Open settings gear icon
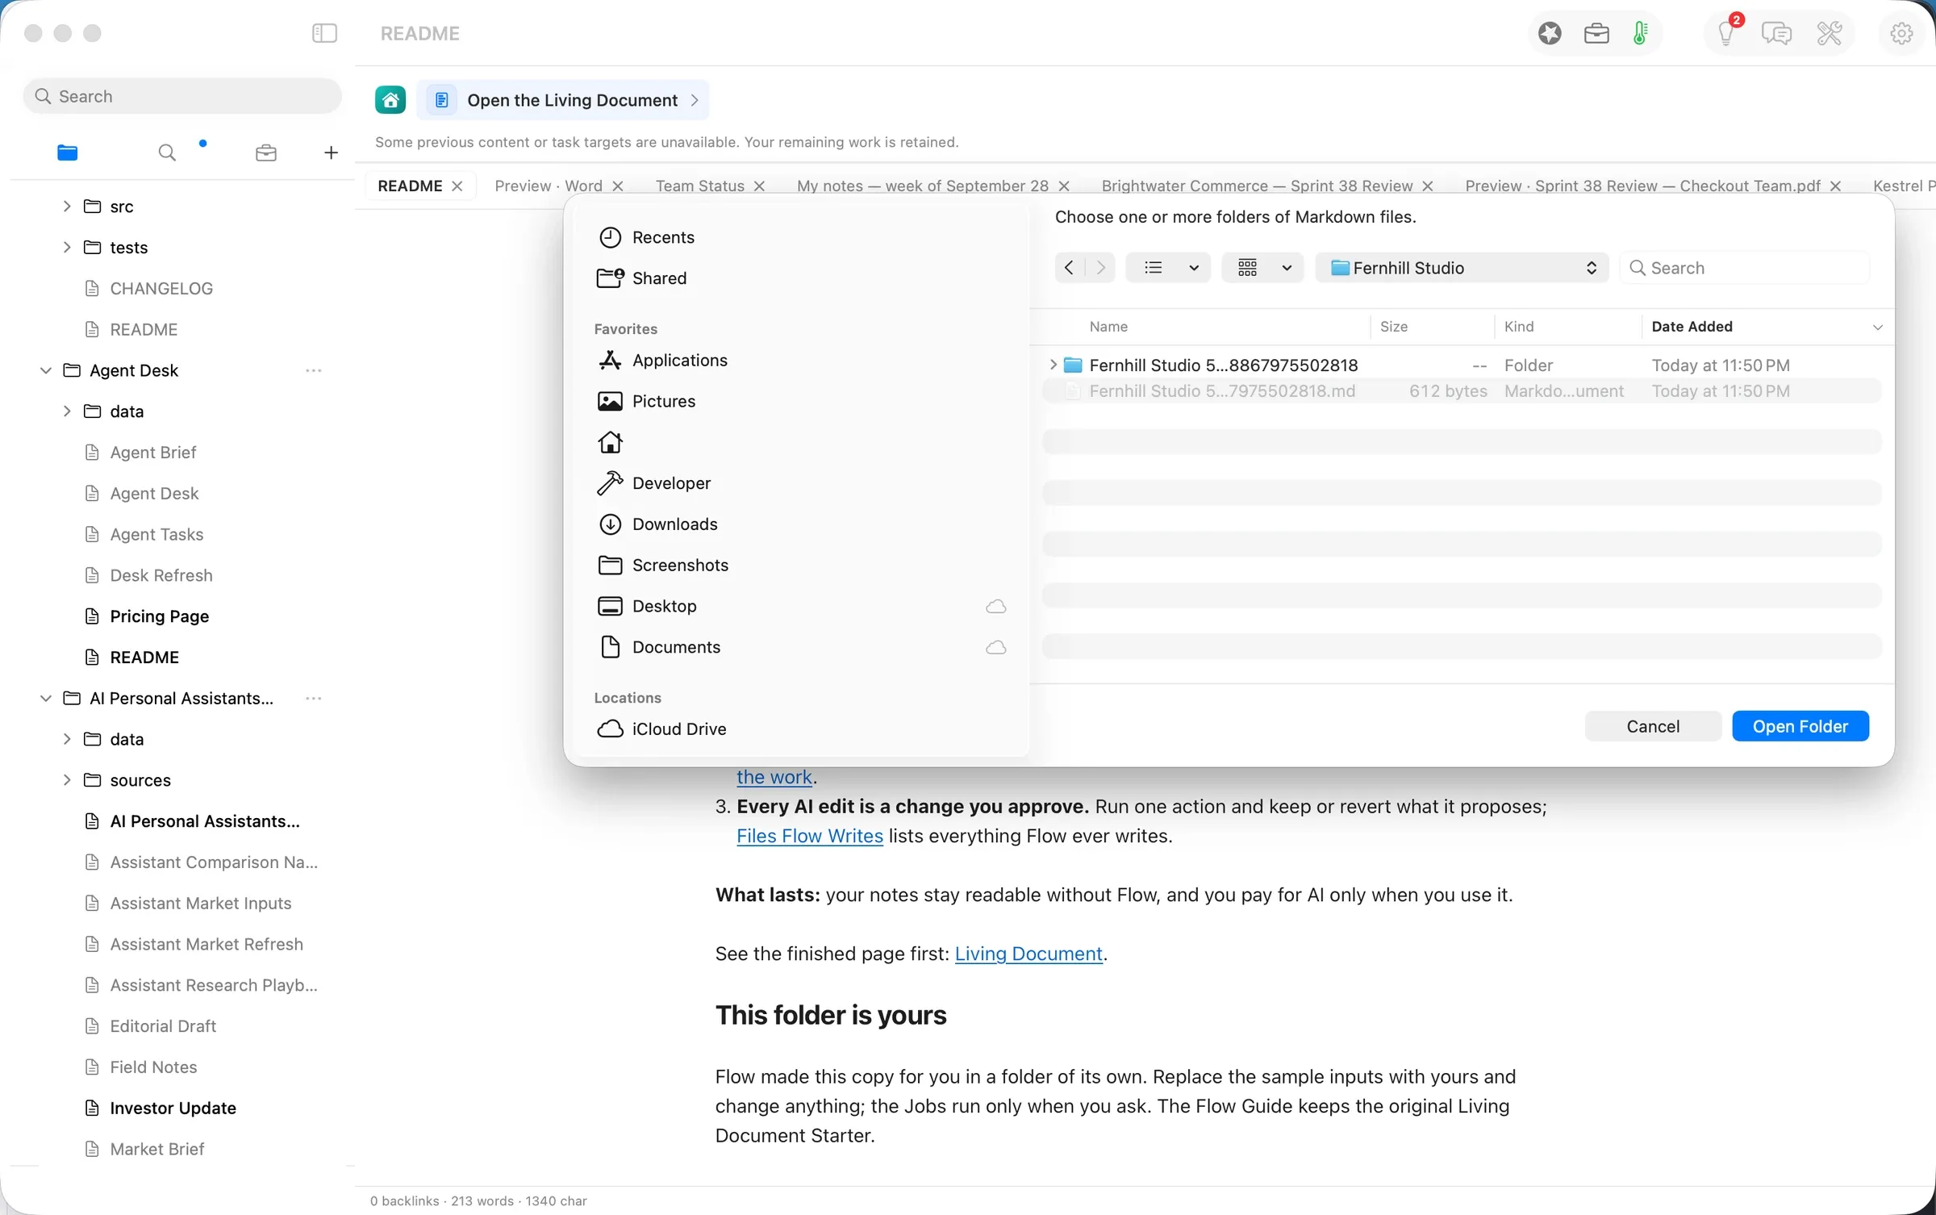This screenshot has width=1936, height=1215. coord(1901,33)
